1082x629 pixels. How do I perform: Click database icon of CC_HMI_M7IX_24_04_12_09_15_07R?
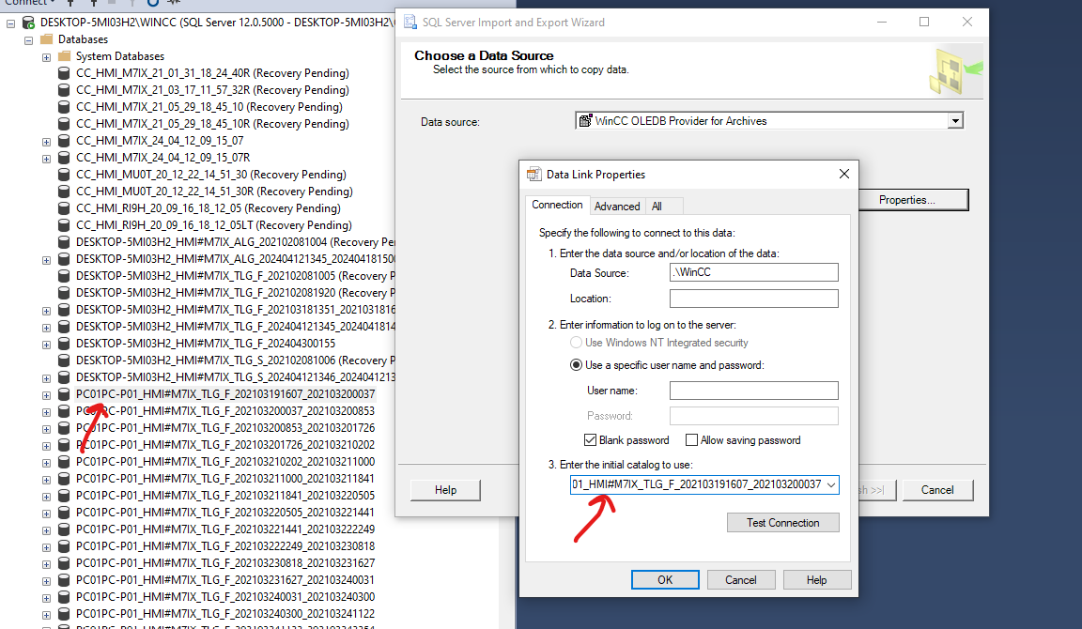point(64,158)
